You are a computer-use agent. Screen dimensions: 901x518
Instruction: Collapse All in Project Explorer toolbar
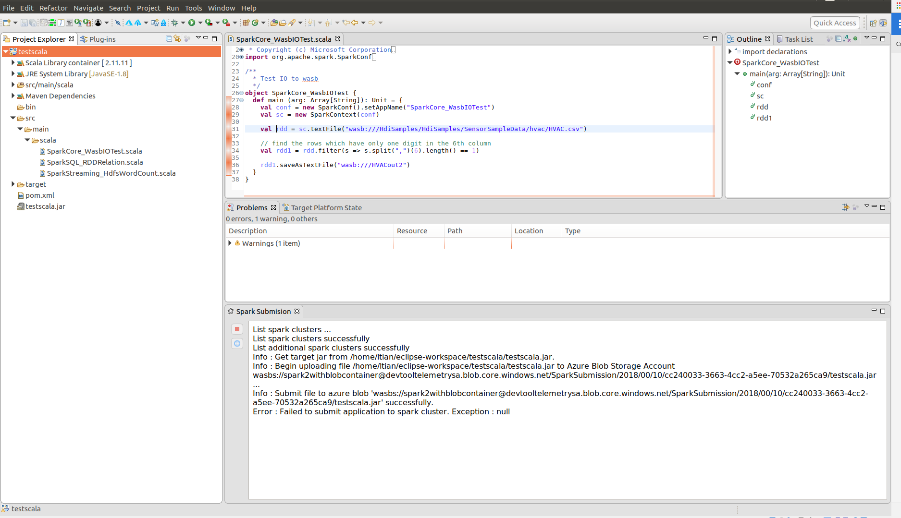click(169, 39)
